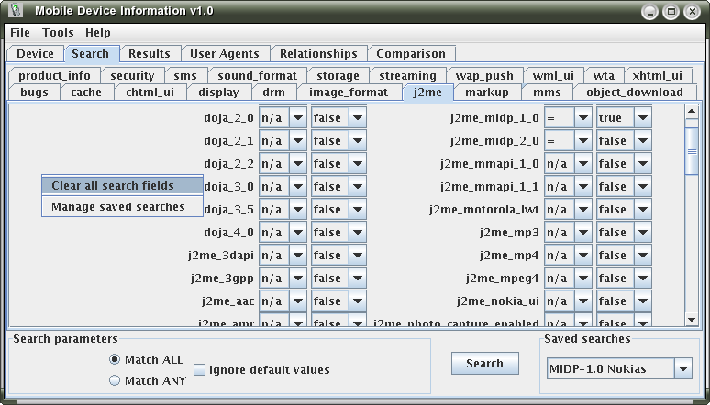The height and width of the screenshot is (405, 710).
Task: Choose Manage saved searches from the menu
Action: point(117,206)
